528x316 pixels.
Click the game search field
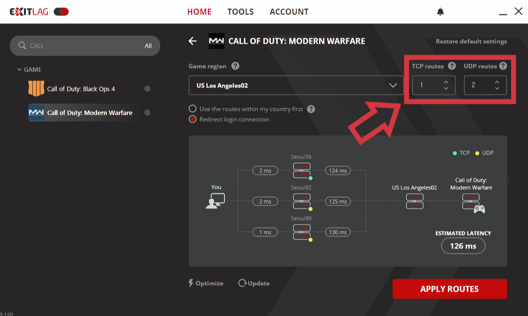coord(85,46)
